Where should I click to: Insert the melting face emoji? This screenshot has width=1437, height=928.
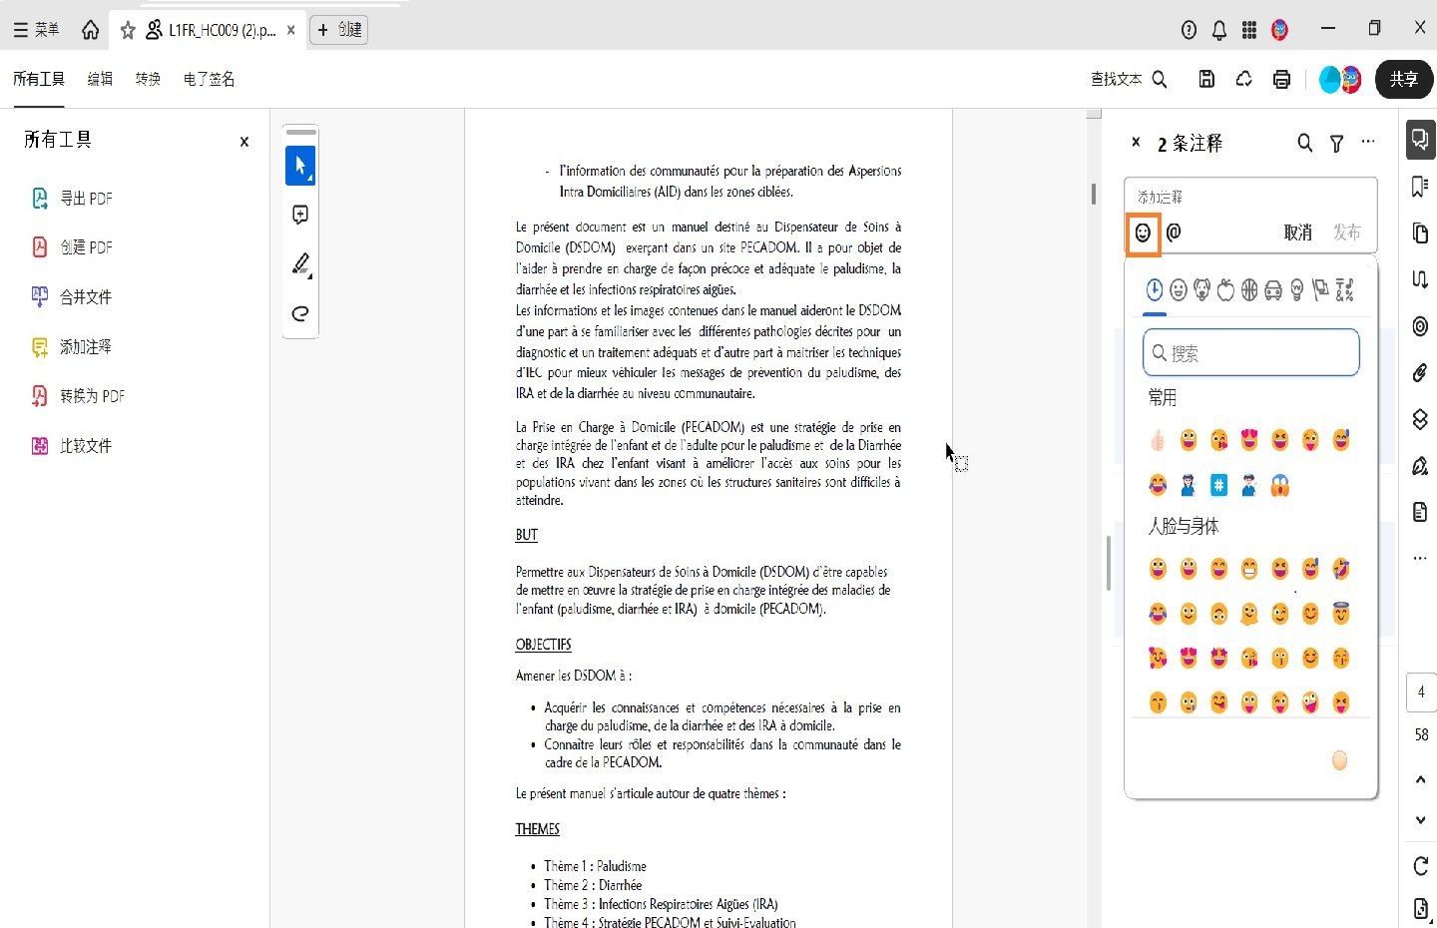[x=1249, y=614]
